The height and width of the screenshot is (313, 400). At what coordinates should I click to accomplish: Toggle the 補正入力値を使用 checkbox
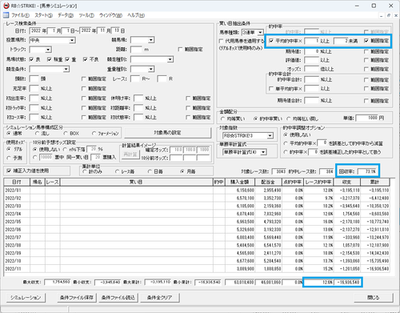[9, 171]
